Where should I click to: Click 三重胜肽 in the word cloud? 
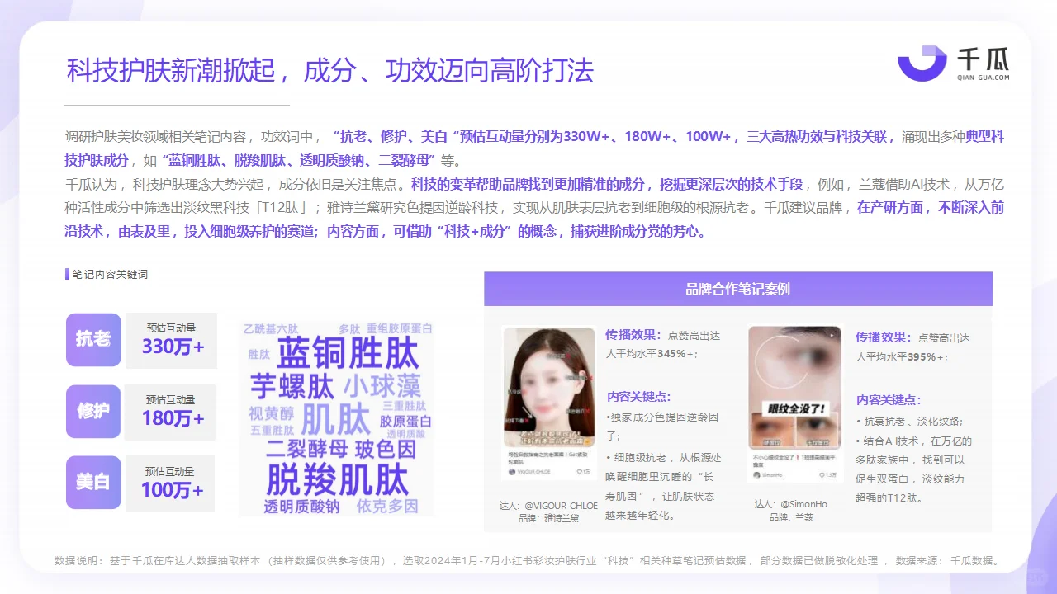(x=404, y=406)
